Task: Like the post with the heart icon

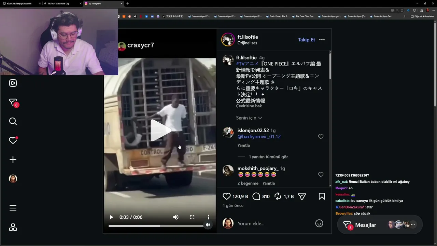Action: click(226, 196)
